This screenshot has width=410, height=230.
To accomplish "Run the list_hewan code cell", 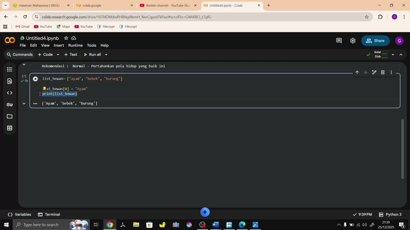I will [x=35, y=79].
